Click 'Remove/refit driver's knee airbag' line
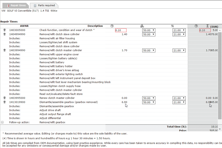The height and width of the screenshot is (148, 222). [59, 70]
